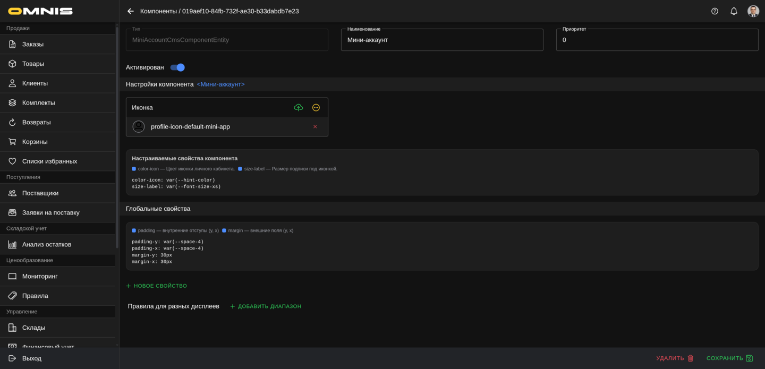Viewport: 765px width, 369px height.
Task: Remove the profile-icon-default-mini-app file
Action: click(315, 127)
